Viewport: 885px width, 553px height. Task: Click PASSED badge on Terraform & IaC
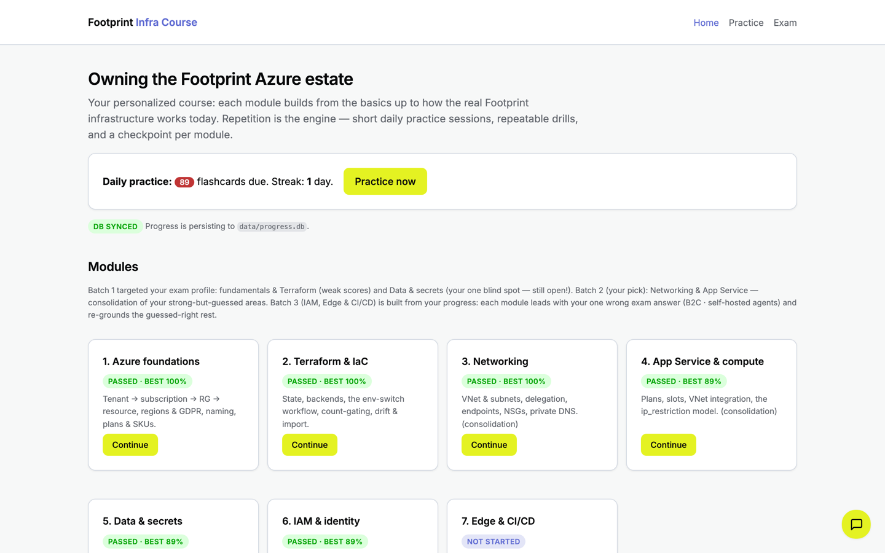[x=327, y=381]
